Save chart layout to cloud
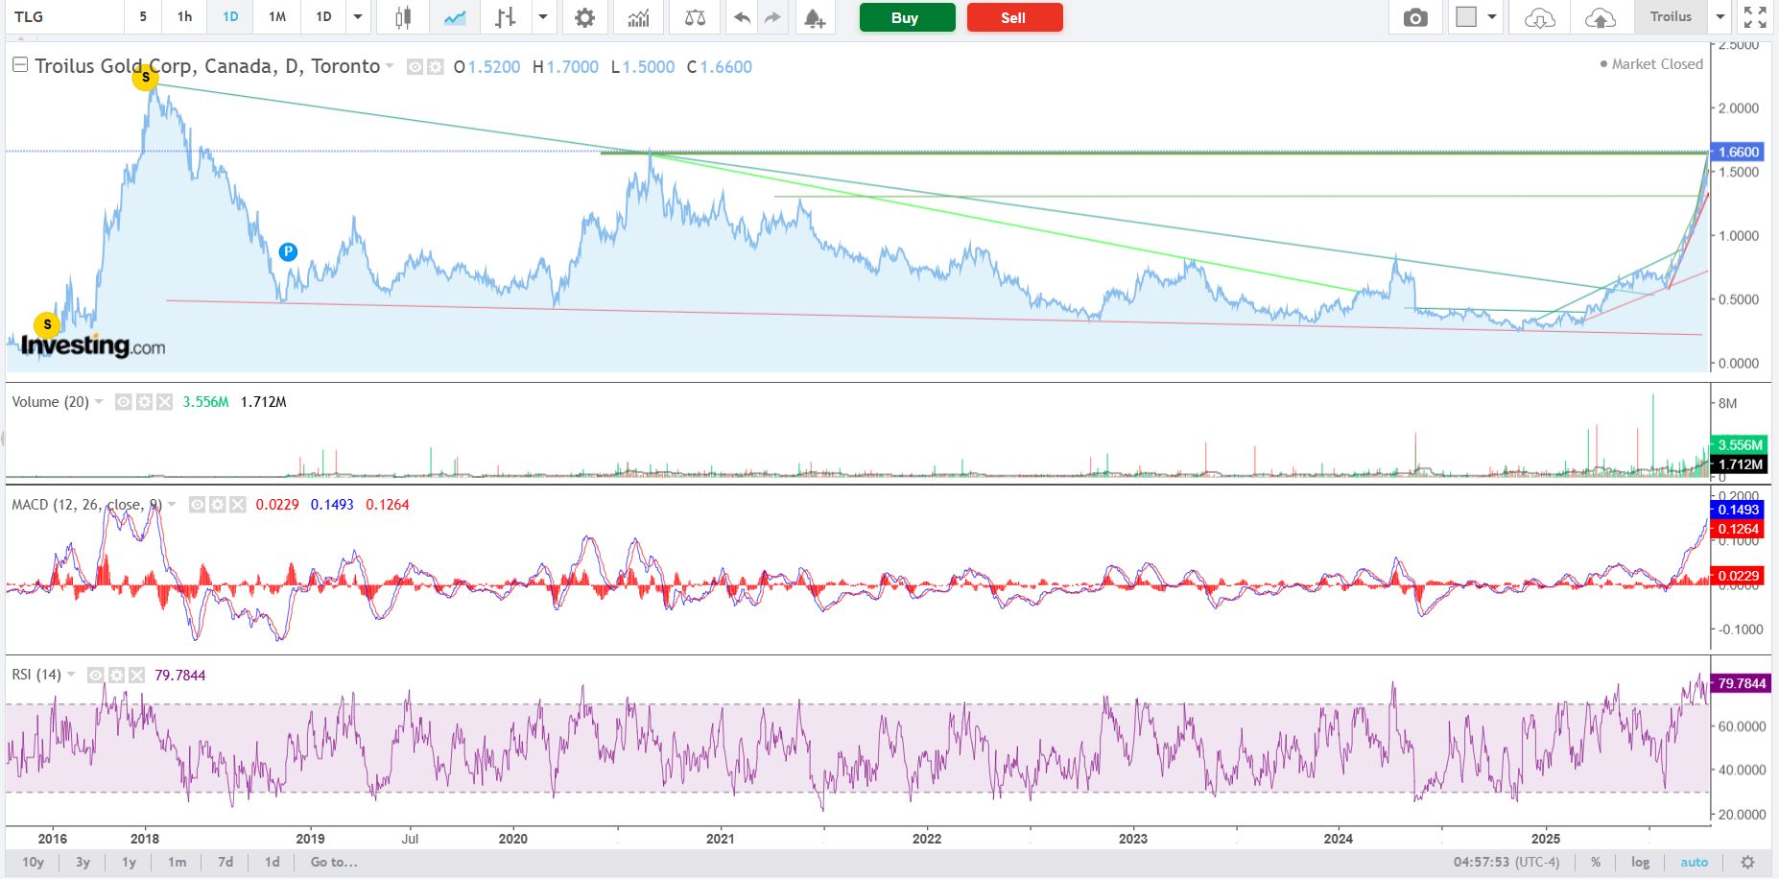The width and height of the screenshot is (1779, 879). [1601, 17]
